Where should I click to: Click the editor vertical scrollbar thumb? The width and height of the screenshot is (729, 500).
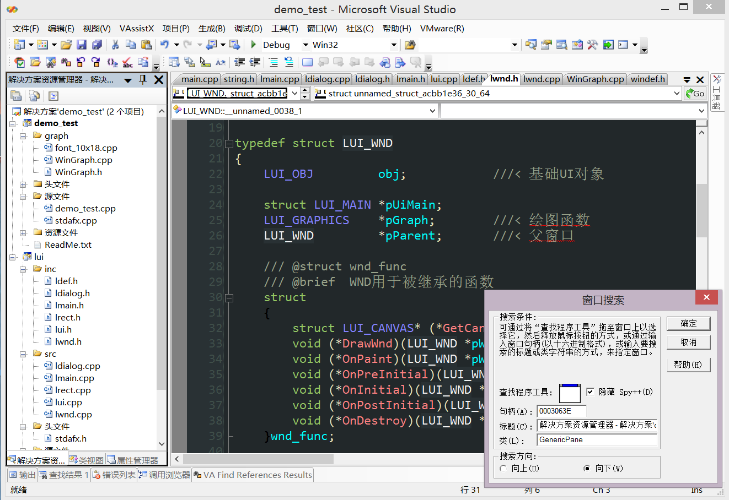(701, 210)
